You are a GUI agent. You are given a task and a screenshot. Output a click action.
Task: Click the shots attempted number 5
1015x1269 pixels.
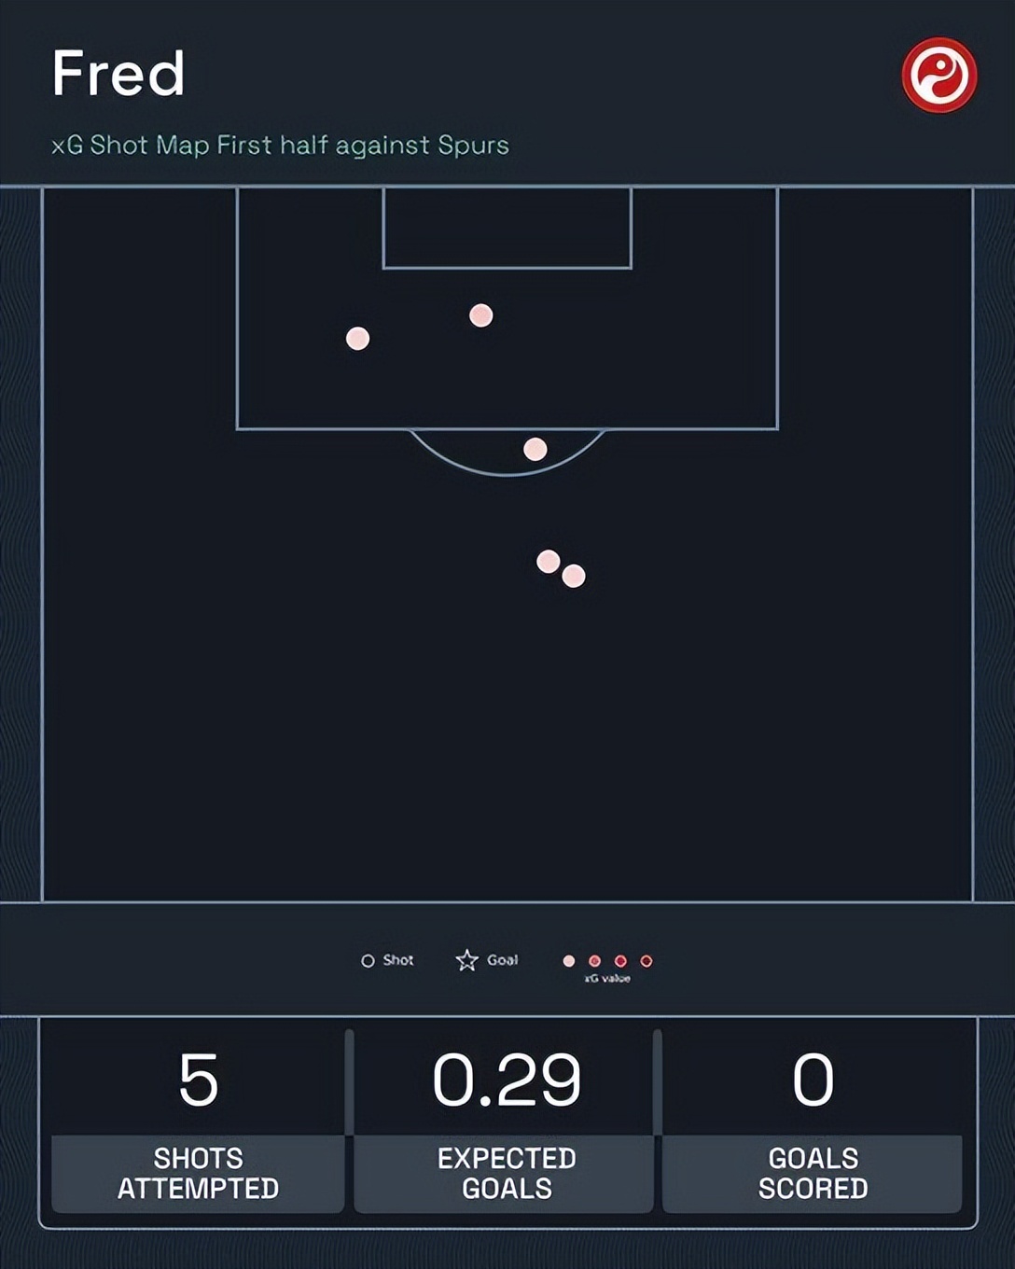pos(198,1081)
